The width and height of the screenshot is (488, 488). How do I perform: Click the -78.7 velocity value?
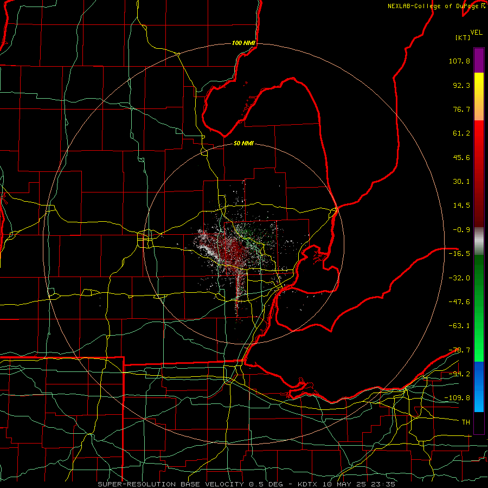point(459,350)
